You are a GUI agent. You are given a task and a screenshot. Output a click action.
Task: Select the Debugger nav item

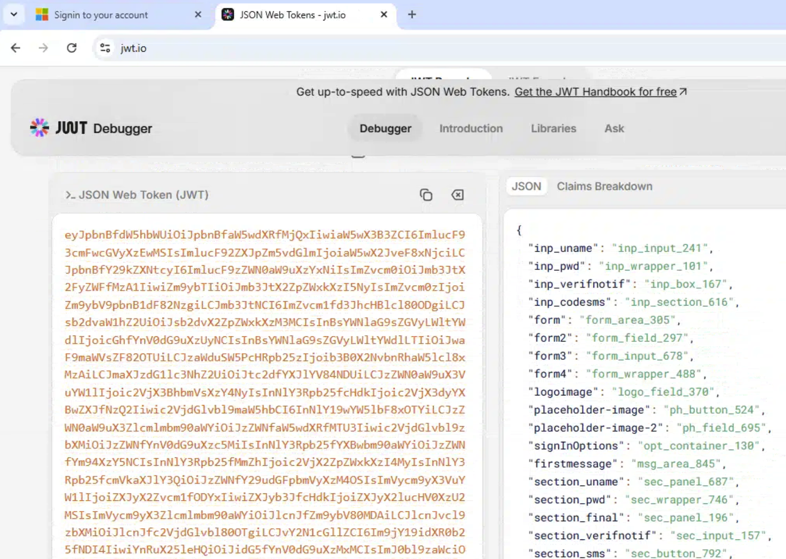pyautogui.click(x=385, y=128)
